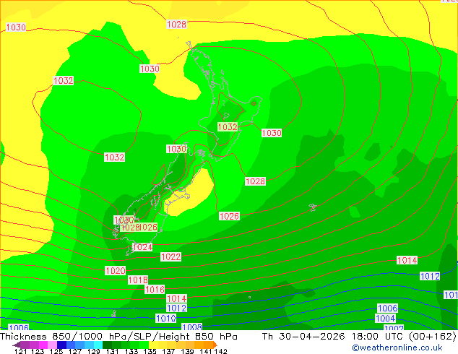Click the 1022 isobar label
This screenshot has width=458, height=354.
coord(171,256)
